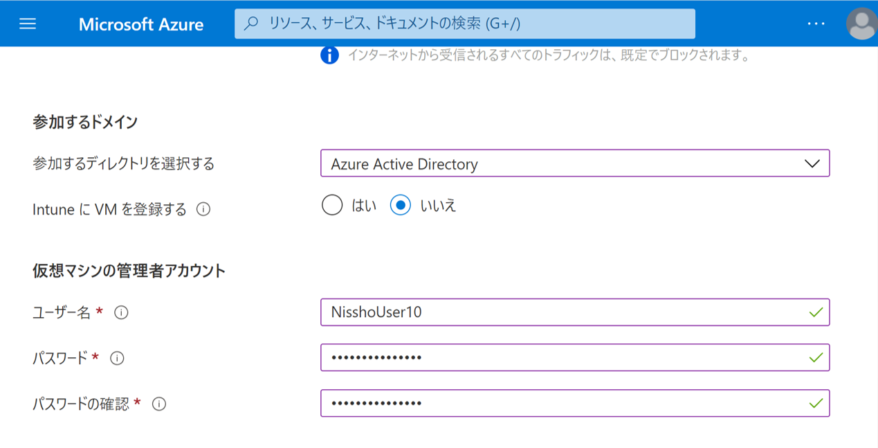This screenshot has width=878, height=448.
Task: Click the green checkmark in username field
Action: tap(816, 312)
